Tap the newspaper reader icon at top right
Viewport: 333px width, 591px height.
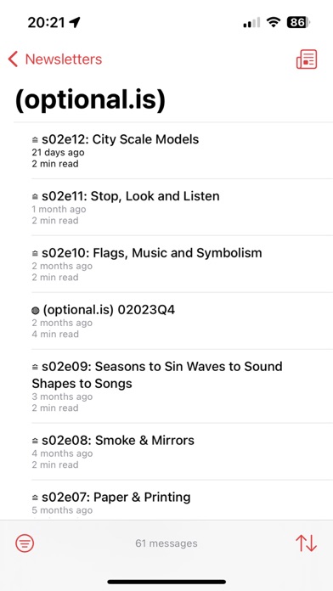(x=307, y=59)
